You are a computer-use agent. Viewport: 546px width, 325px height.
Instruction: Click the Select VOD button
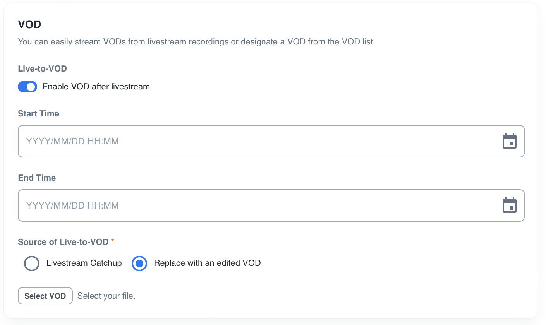(45, 296)
